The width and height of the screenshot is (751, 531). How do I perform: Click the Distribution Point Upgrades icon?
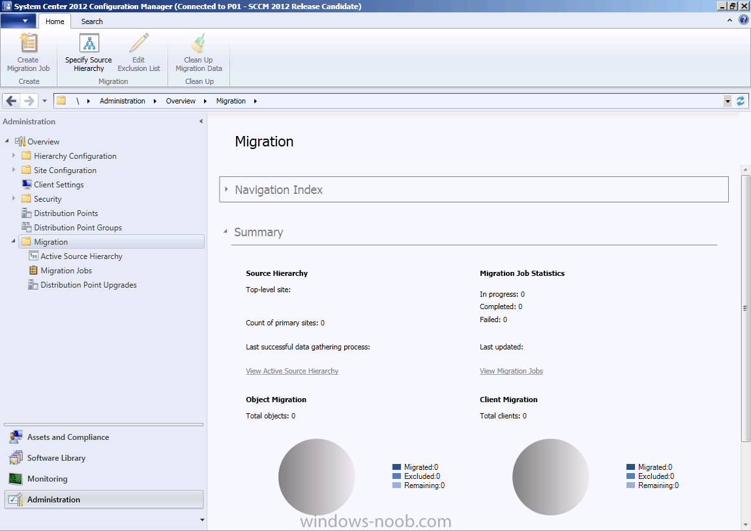coord(33,285)
